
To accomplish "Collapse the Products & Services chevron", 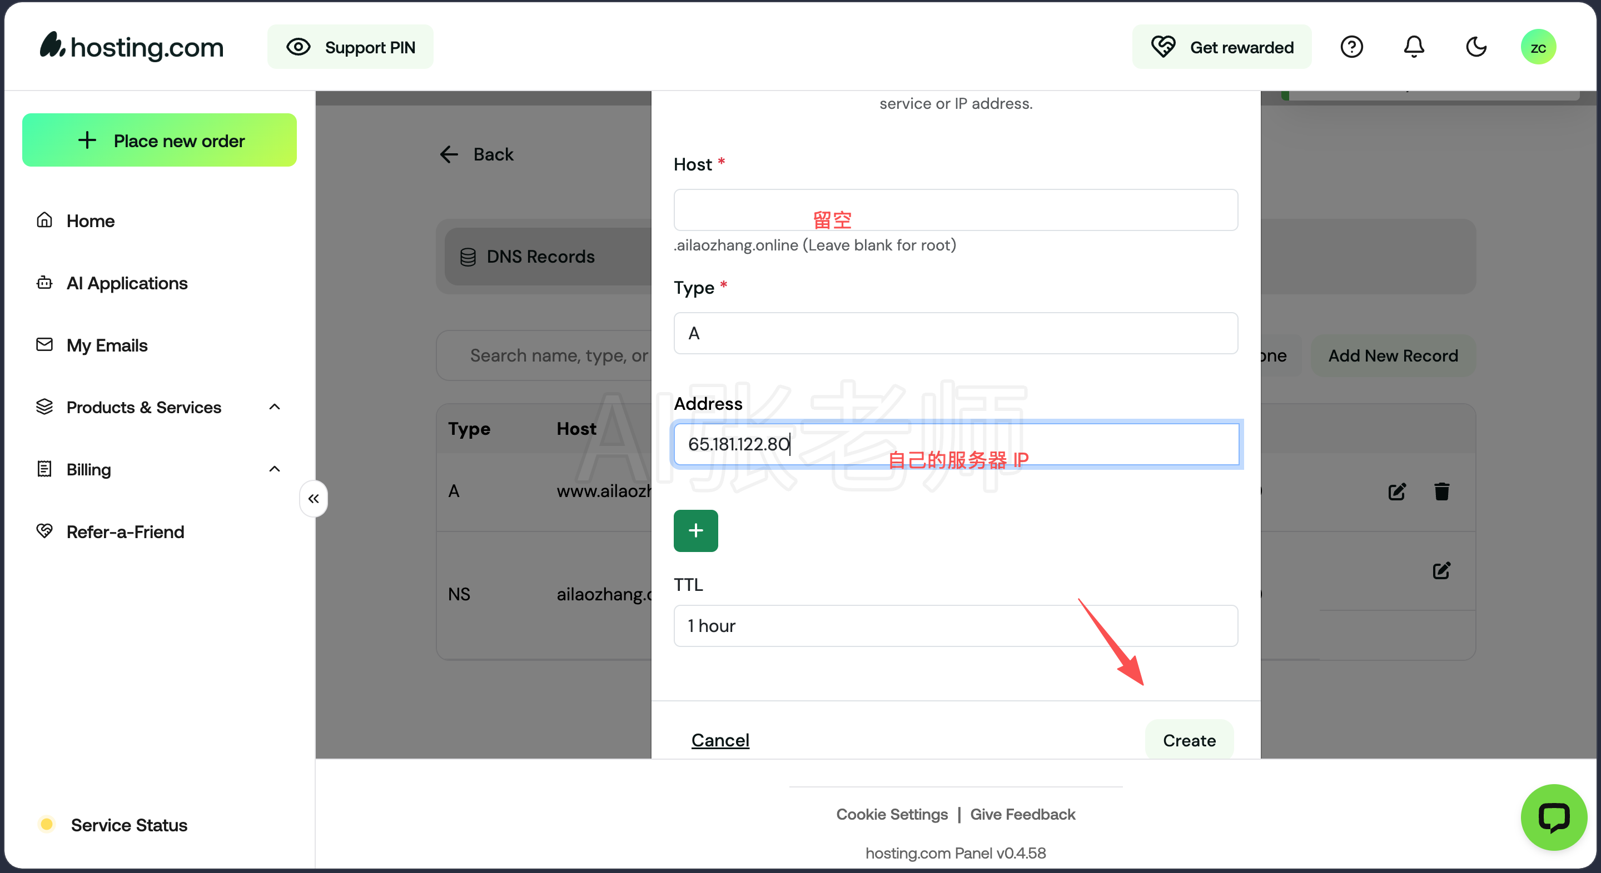I will tap(275, 407).
